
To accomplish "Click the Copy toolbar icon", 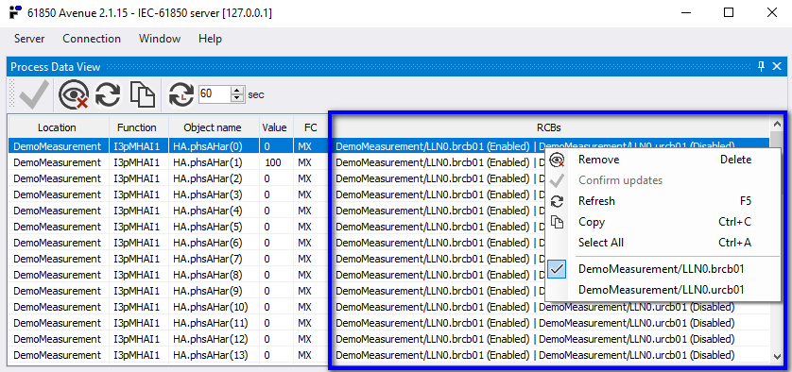I will point(143,94).
